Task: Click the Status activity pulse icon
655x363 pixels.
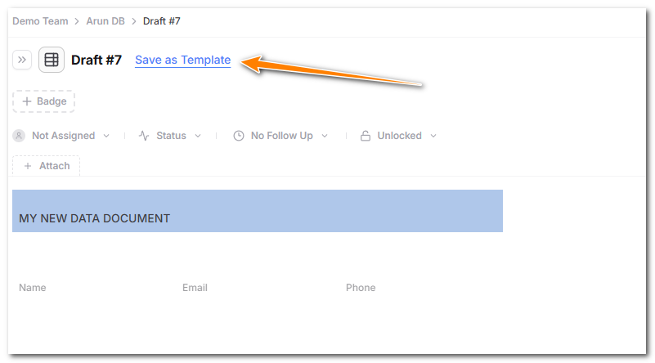Action: click(144, 136)
